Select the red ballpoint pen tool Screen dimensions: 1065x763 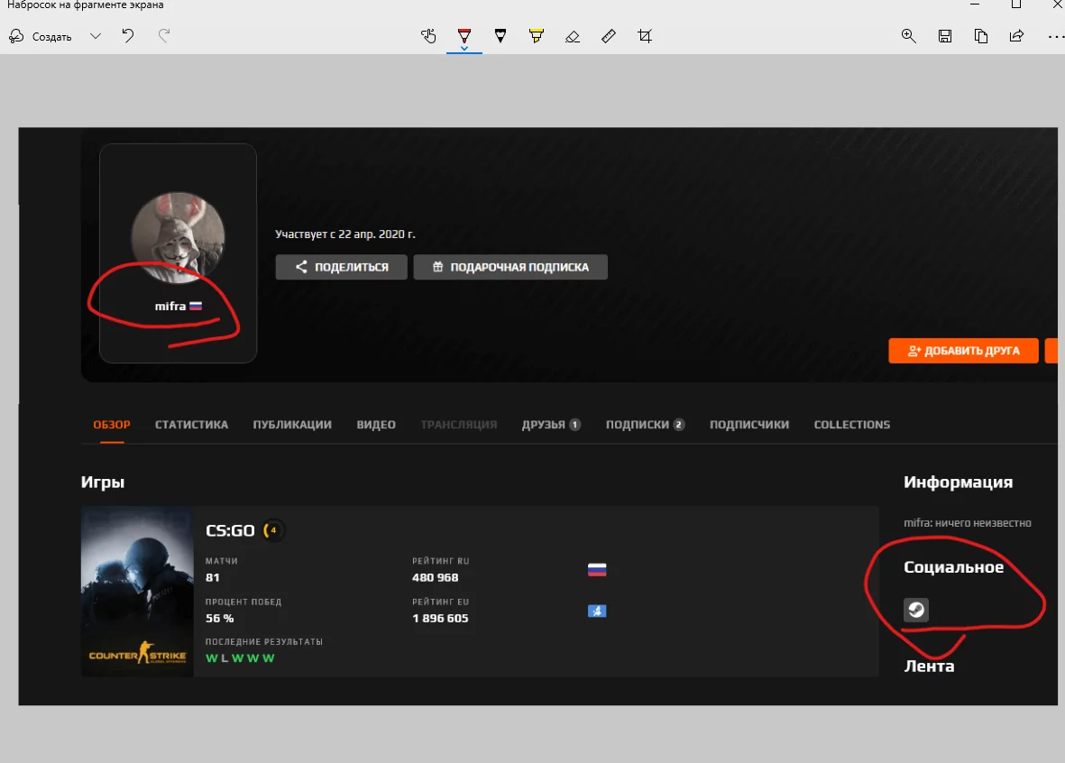pos(464,36)
